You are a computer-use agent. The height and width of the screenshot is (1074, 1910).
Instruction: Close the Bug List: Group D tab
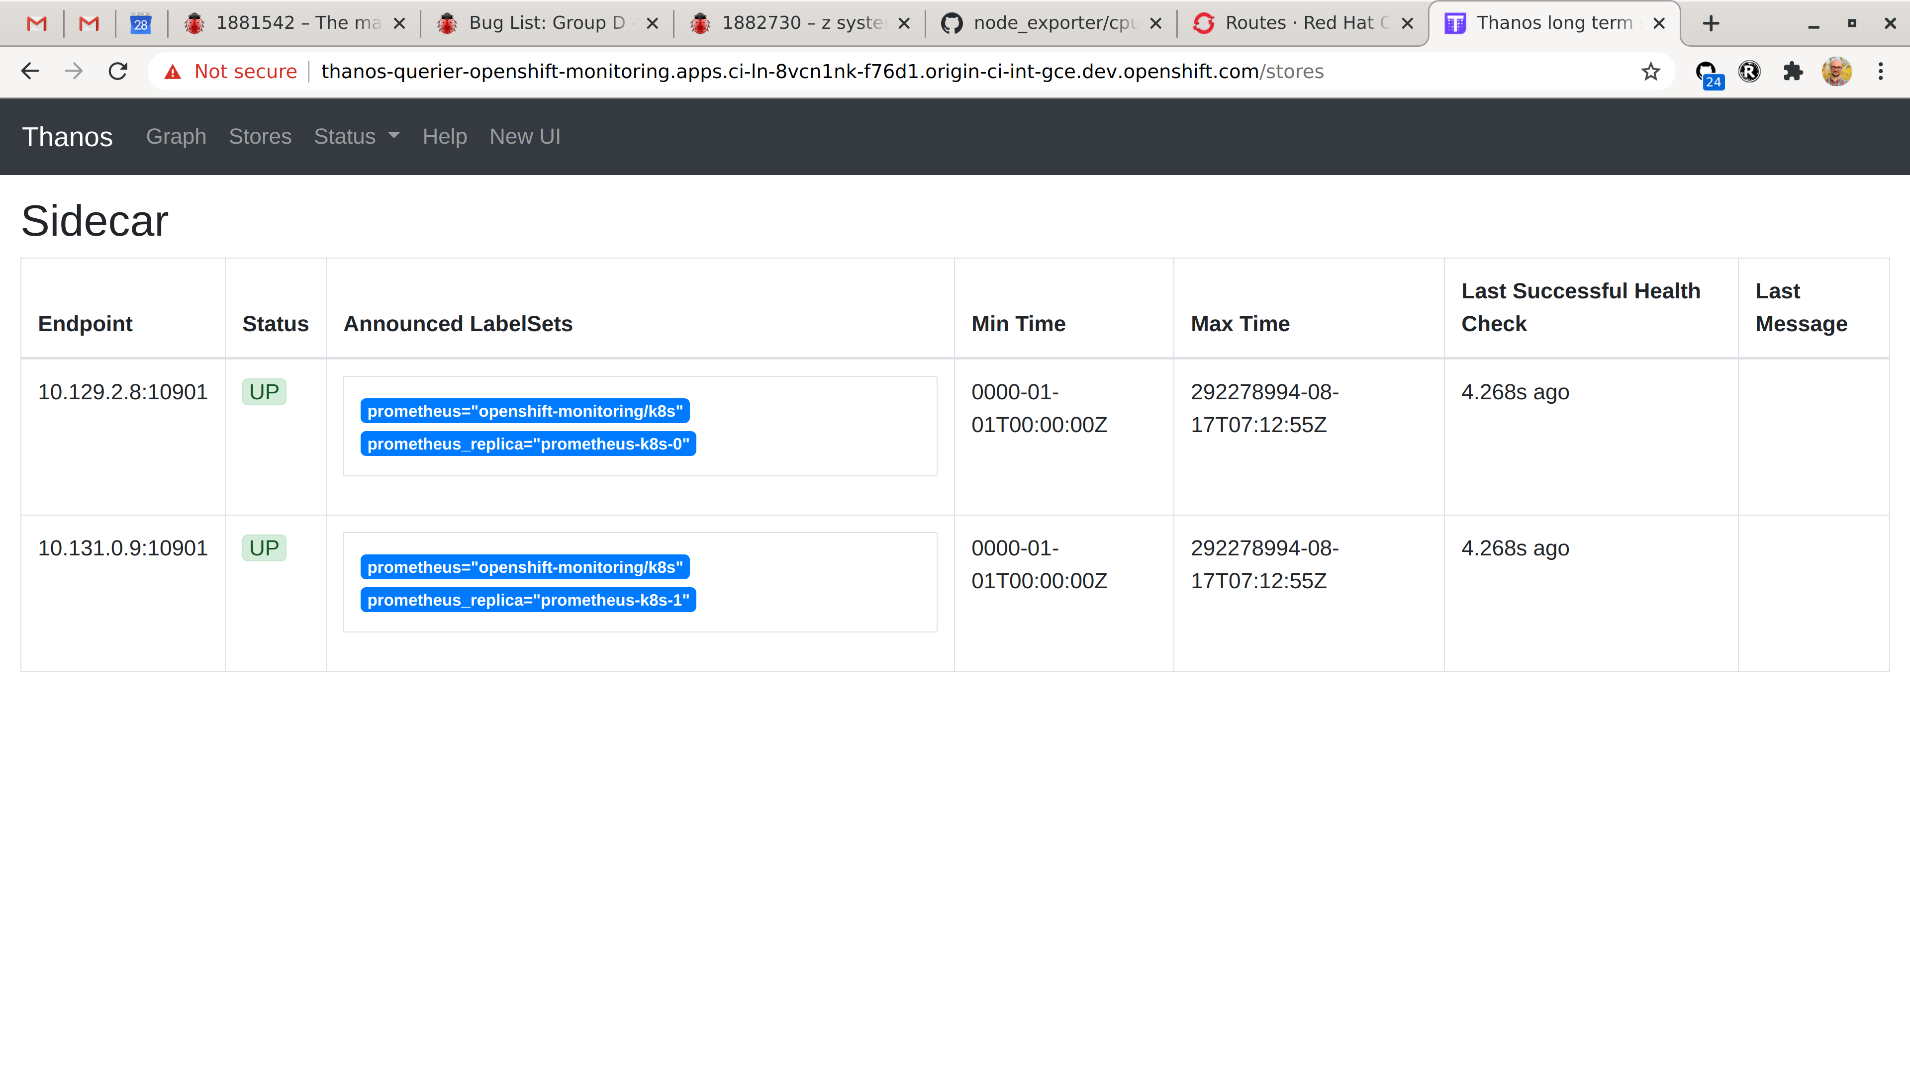coord(653,24)
